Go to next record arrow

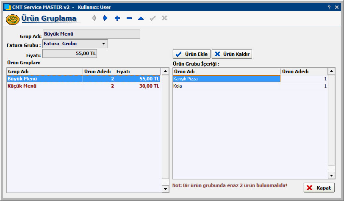[x=105, y=18]
